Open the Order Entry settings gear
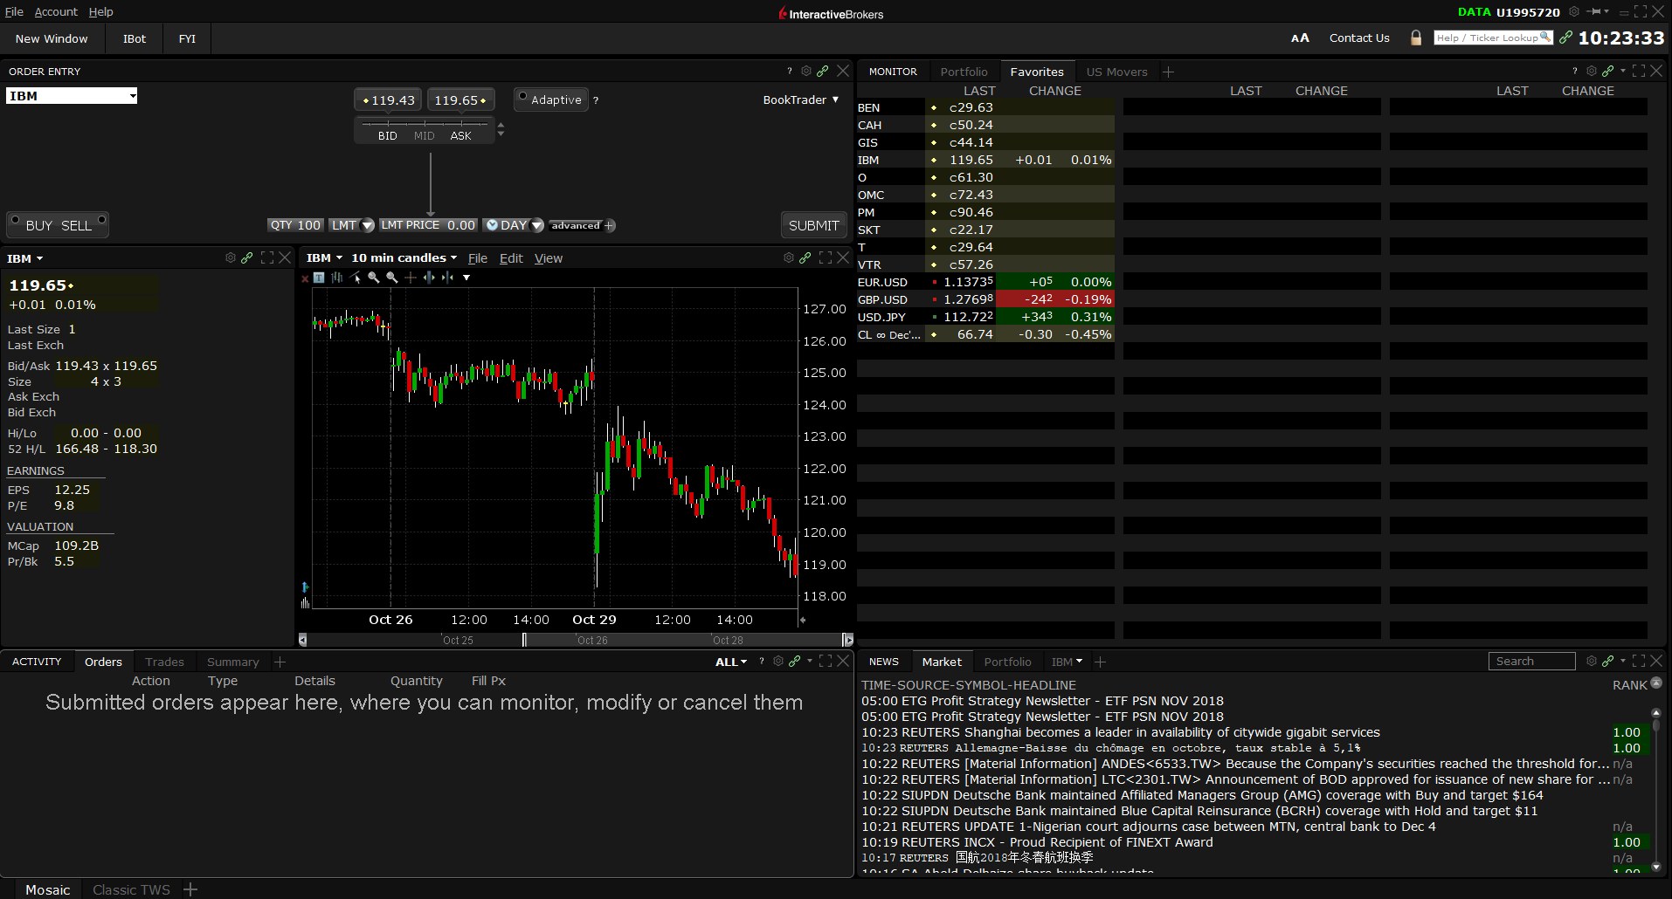The height and width of the screenshot is (899, 1672). [806, 71]
